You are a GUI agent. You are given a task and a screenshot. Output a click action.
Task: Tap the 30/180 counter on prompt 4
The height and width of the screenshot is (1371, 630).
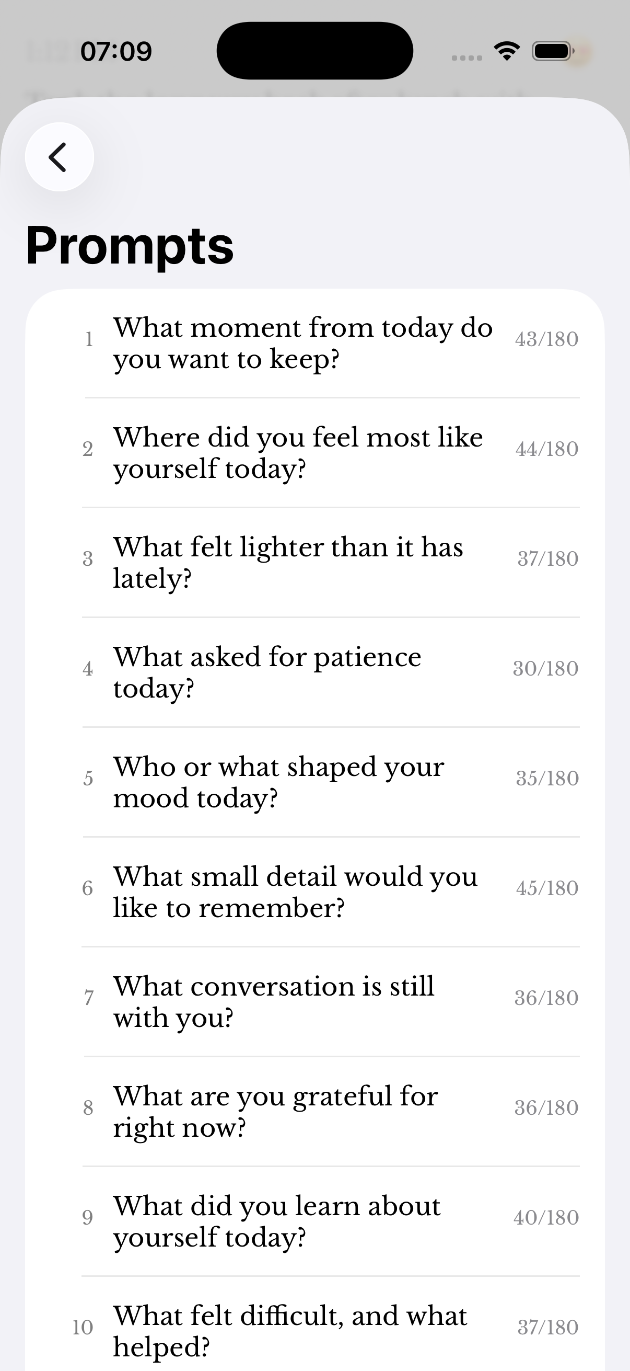coord(545,668)
